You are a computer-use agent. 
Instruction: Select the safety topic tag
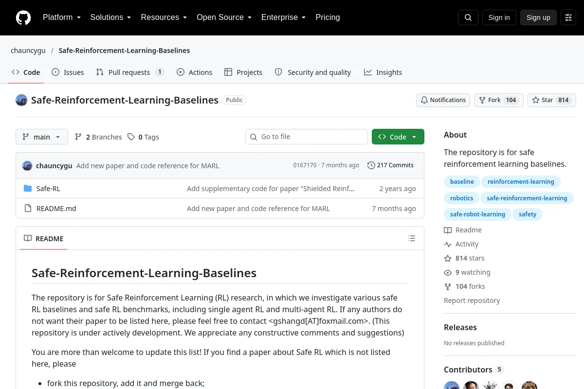(528, 214)
